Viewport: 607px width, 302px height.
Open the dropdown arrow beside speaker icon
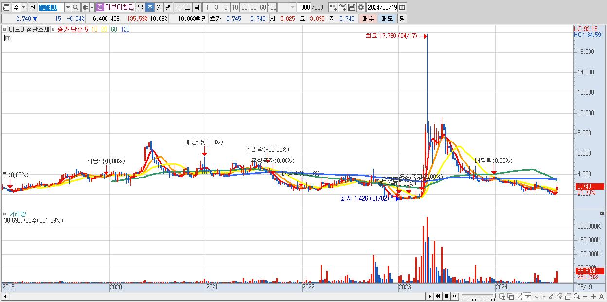coord(92,7)
